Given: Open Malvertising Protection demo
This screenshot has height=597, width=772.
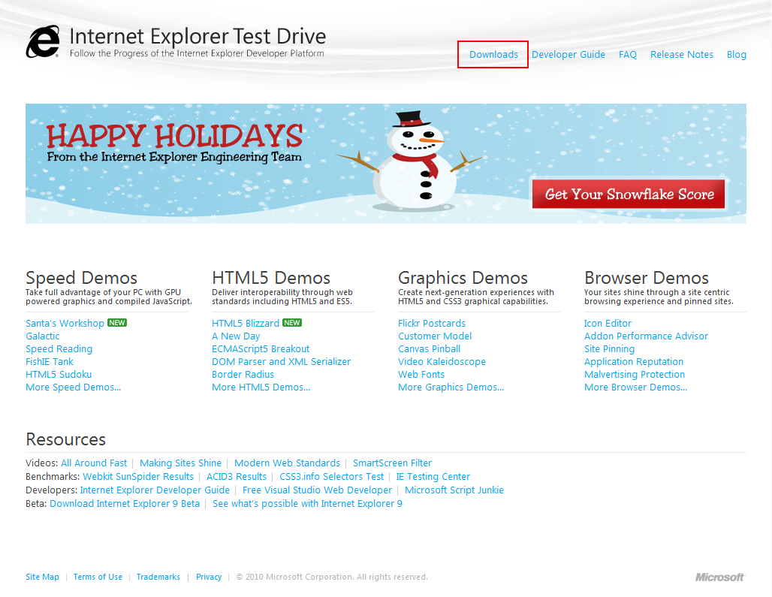Looking at the screenshot, I should [x=634, y=375].
